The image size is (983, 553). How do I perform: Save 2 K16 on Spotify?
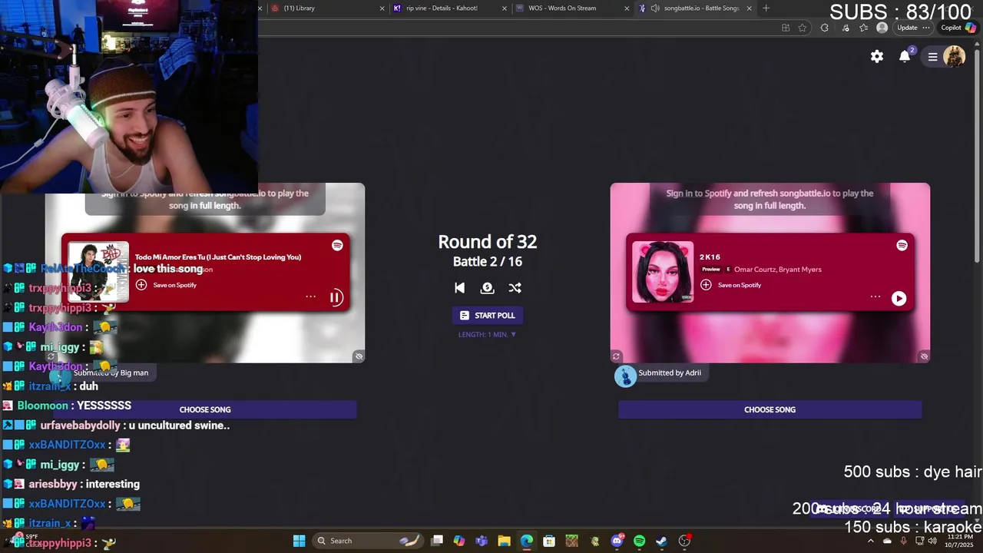click(x=731, y=285)
